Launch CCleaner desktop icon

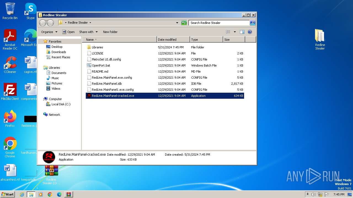tap(10, 65)
